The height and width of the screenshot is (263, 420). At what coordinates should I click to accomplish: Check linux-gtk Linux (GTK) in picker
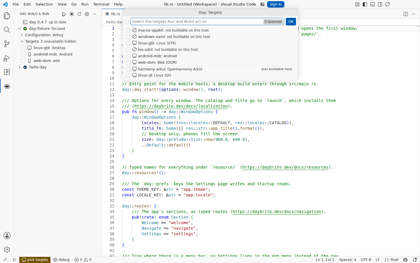coord(128,43)
